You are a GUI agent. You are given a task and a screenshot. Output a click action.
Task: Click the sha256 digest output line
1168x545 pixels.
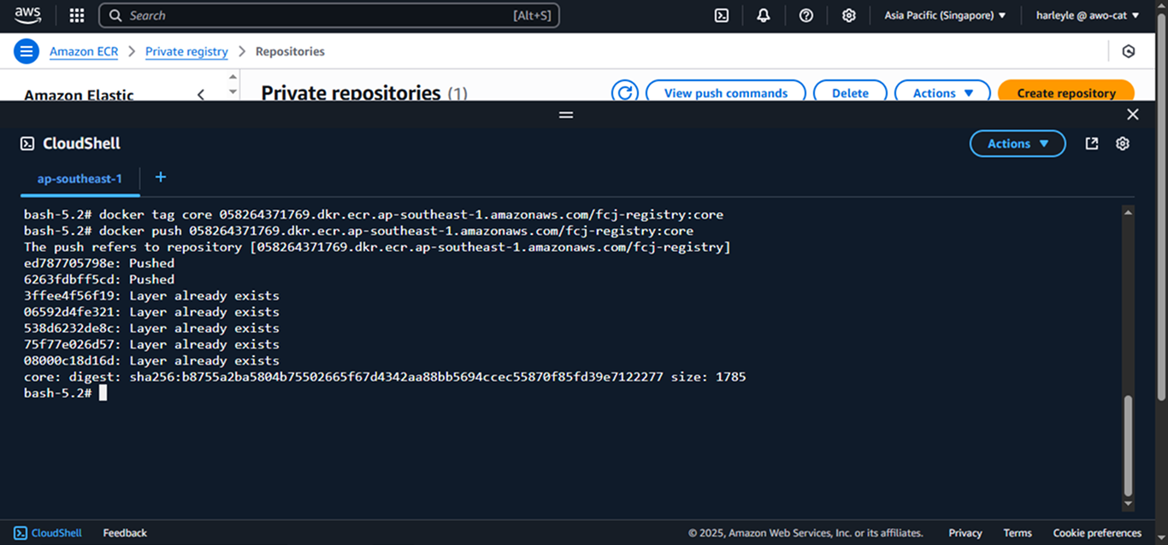385,377
